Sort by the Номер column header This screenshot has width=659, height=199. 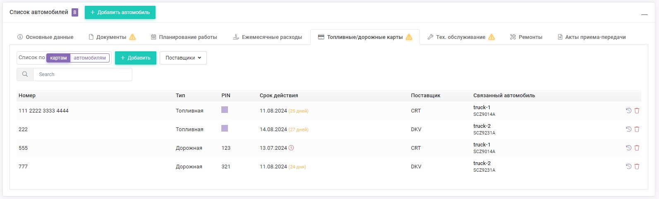pos(27,95)
